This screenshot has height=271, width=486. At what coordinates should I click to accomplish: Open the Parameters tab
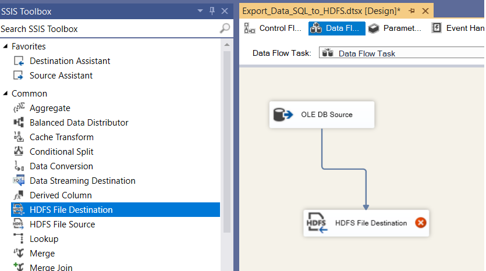coord(395,28)
